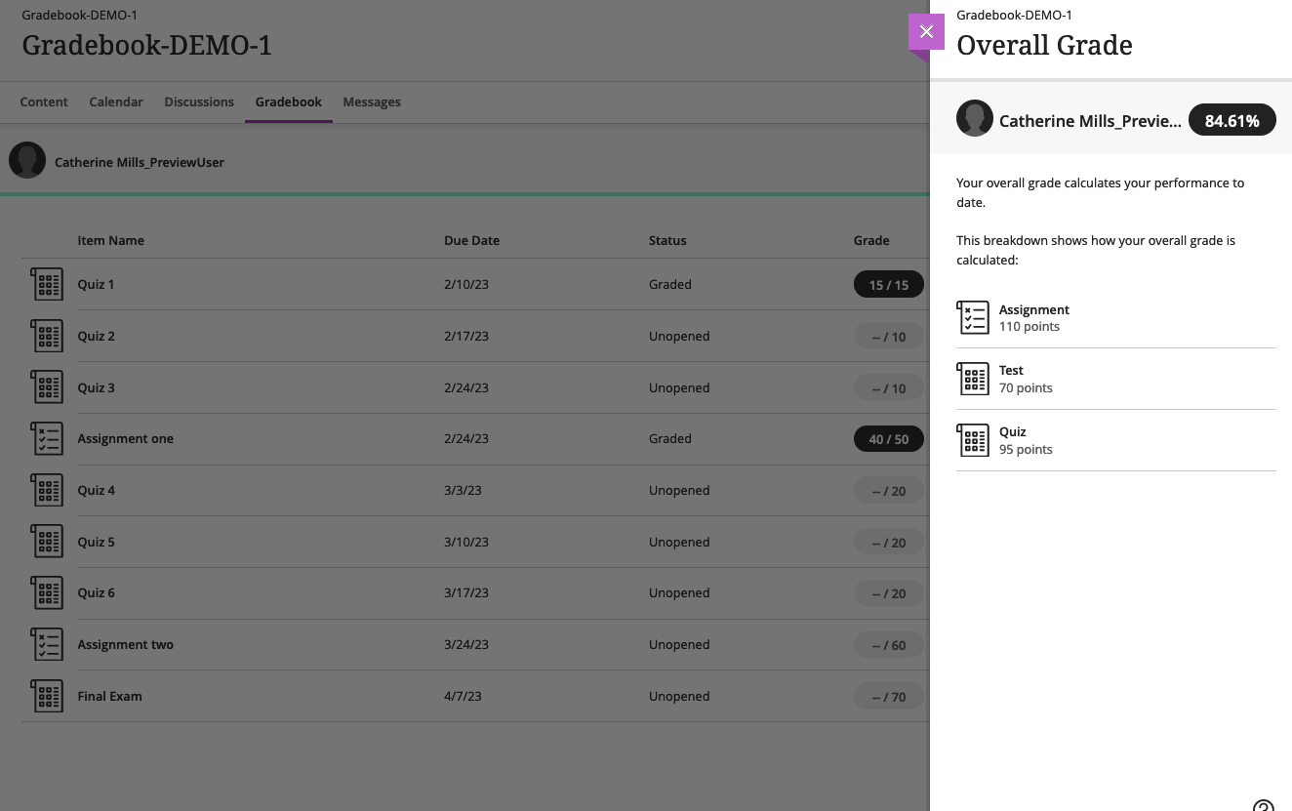
Task: Close the Overall Grade panel
Action: tap(926, 32)
